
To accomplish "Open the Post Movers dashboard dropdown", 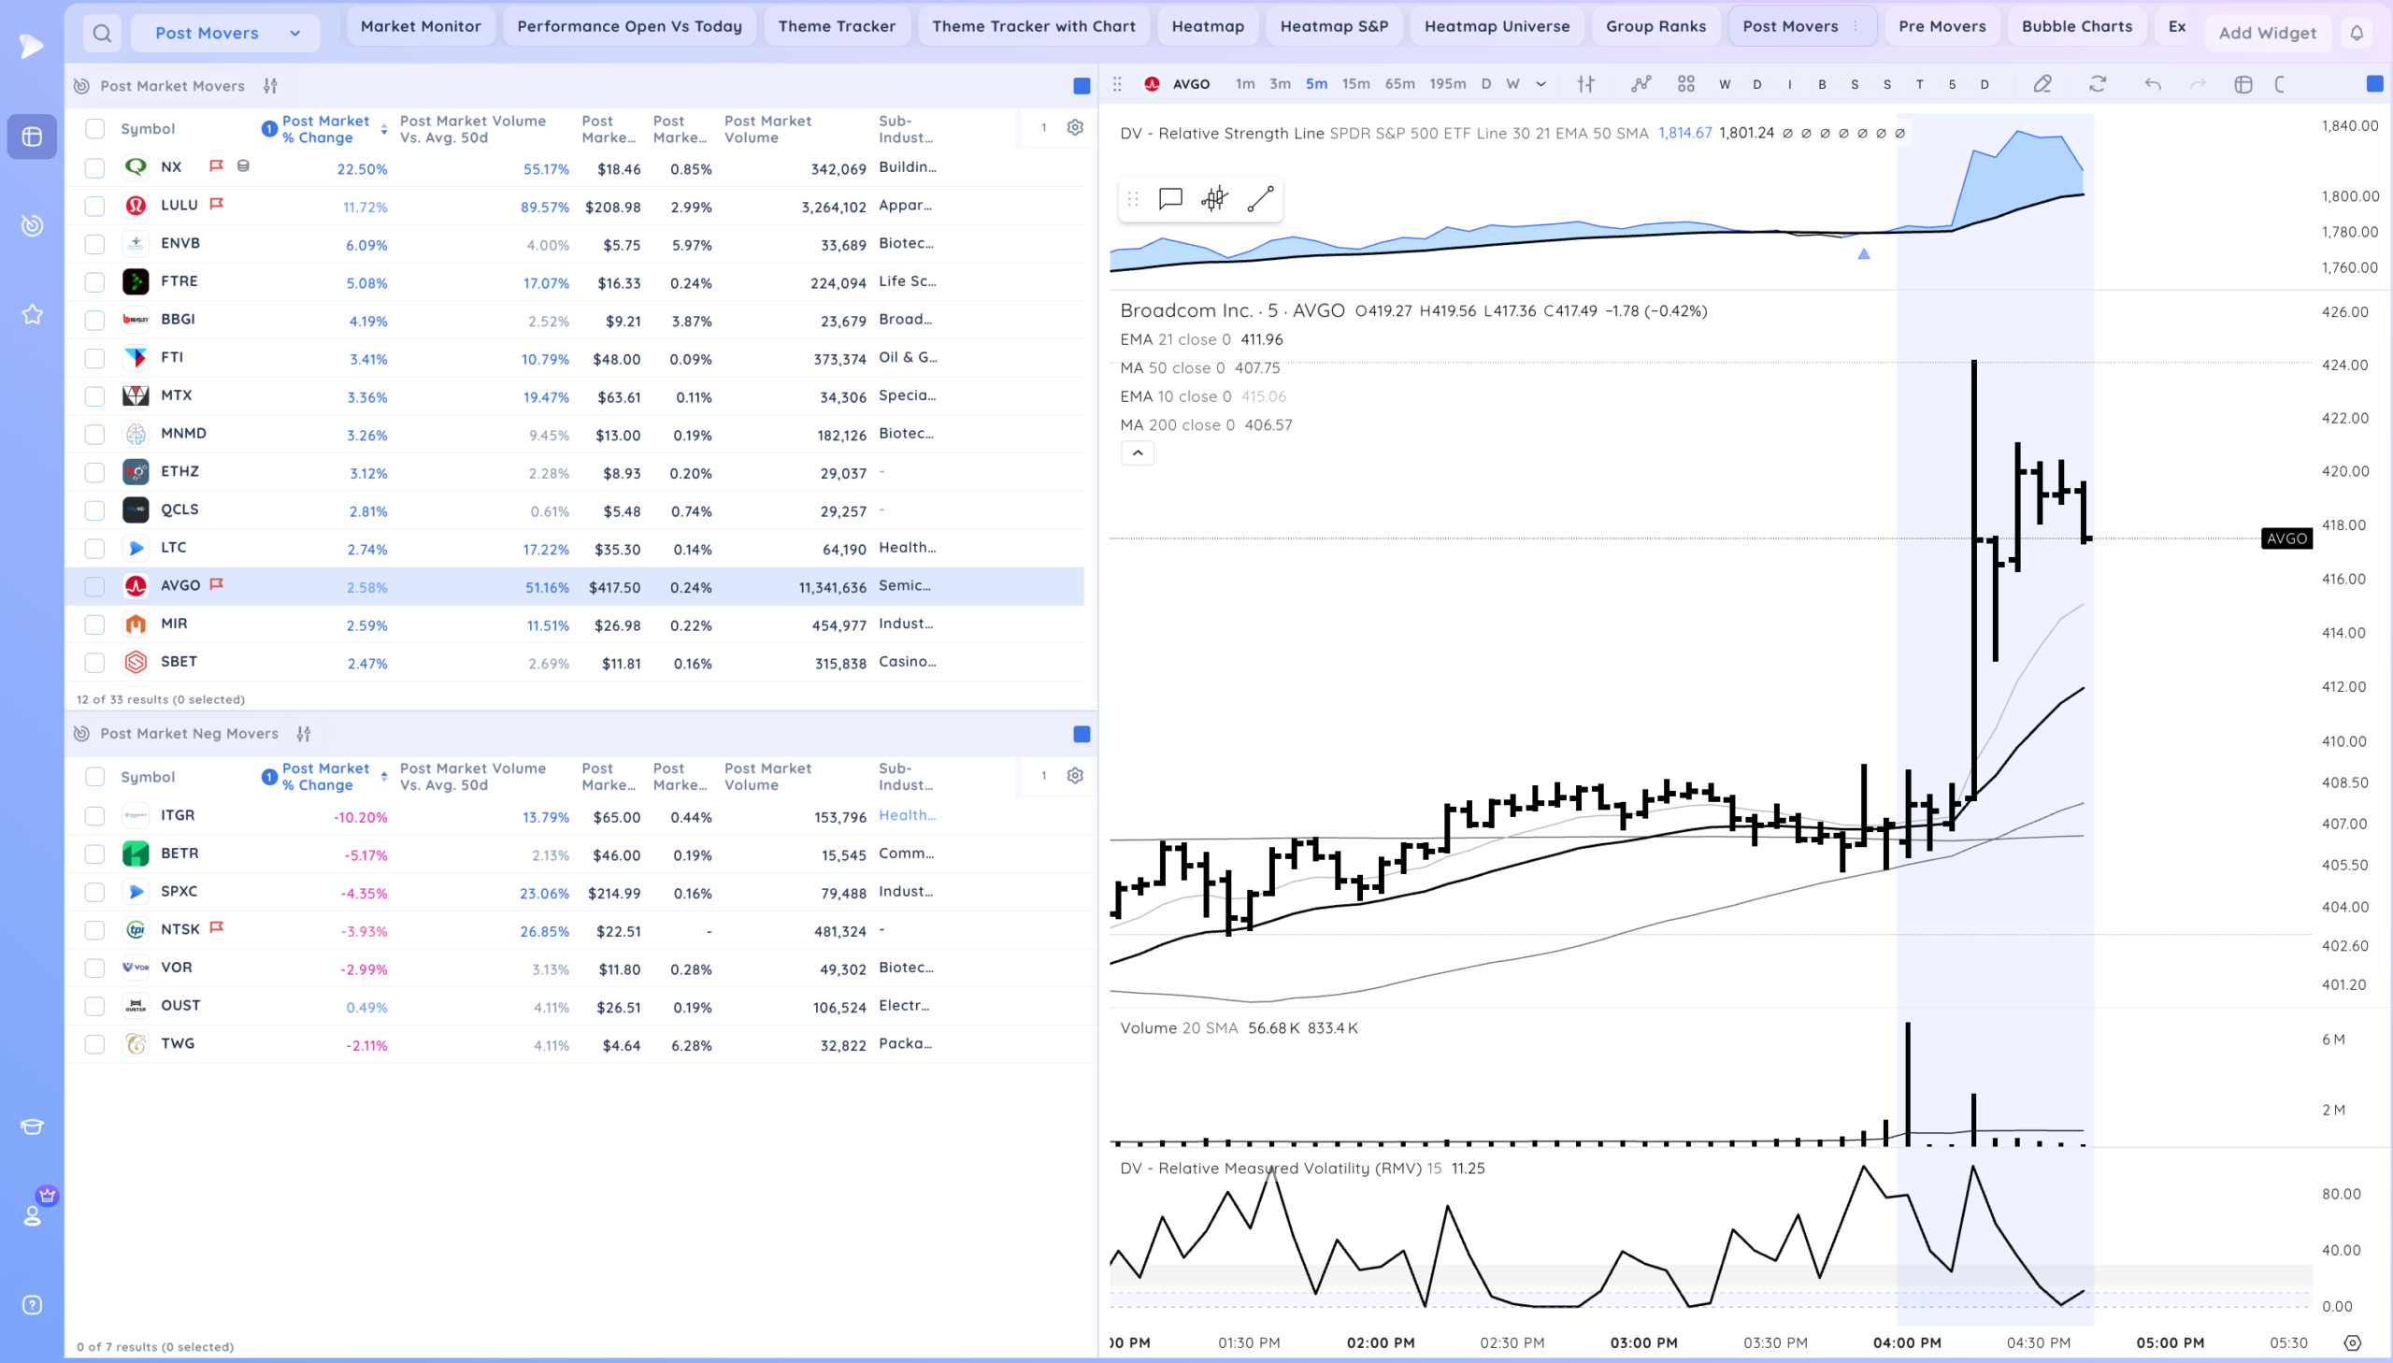I will 224,34.
